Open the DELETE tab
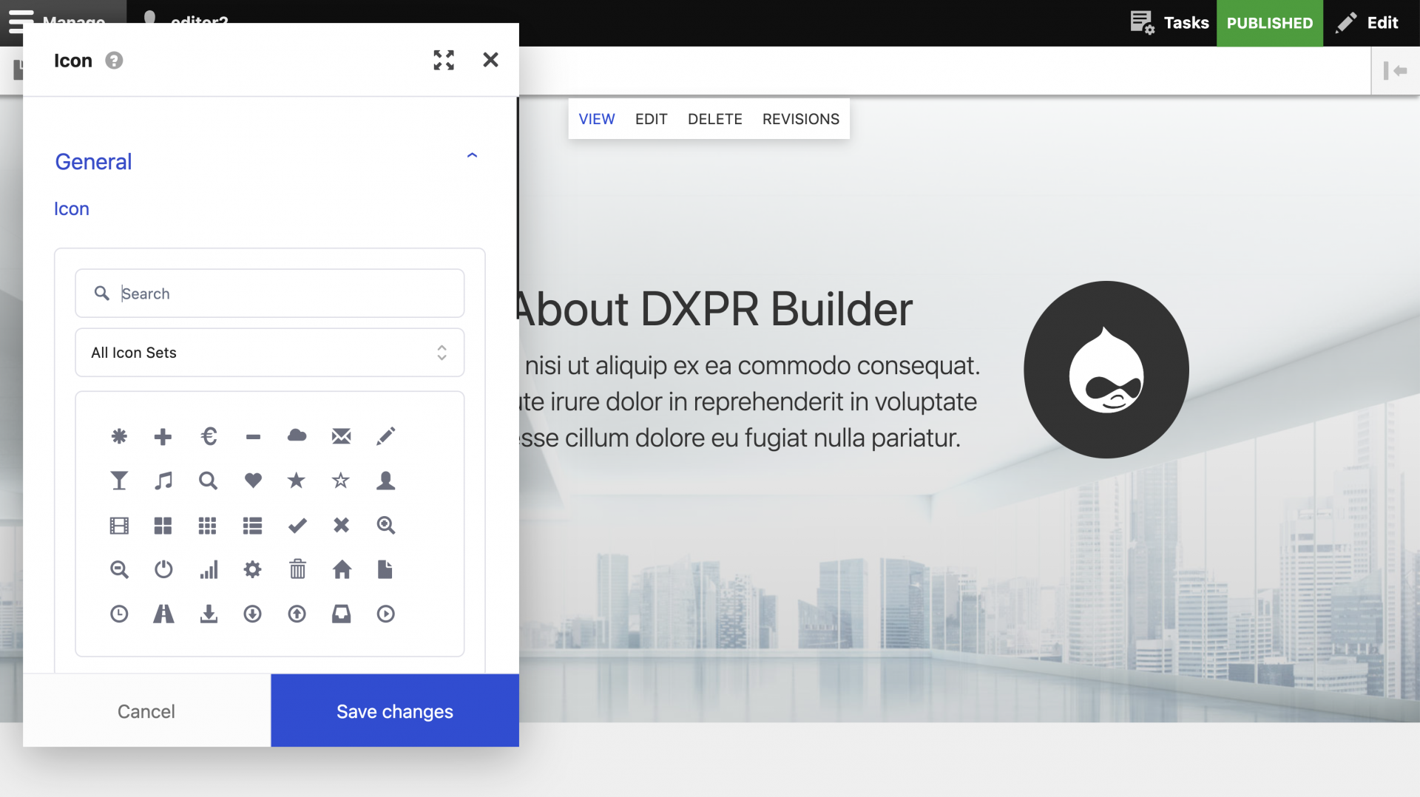This screenshot has width=1420, height=797. click(715, 119)
